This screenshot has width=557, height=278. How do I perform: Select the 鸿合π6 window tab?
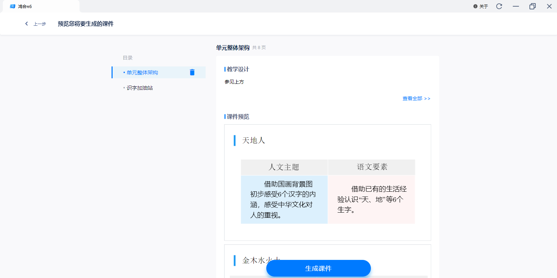(x=40, y=6)
